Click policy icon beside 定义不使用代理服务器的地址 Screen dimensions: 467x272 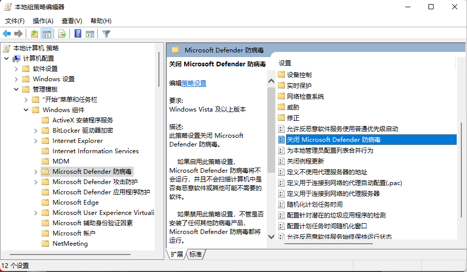281,172
